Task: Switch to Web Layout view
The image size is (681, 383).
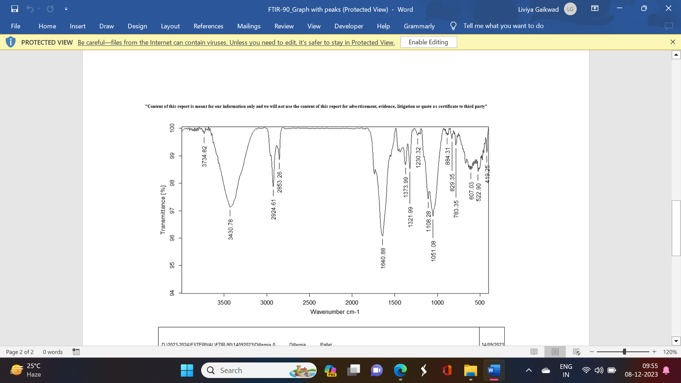Action: click(x=577, y=352)
